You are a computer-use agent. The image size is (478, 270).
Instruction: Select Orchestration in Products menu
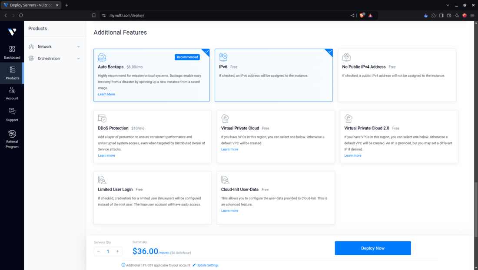pos(49,59)
